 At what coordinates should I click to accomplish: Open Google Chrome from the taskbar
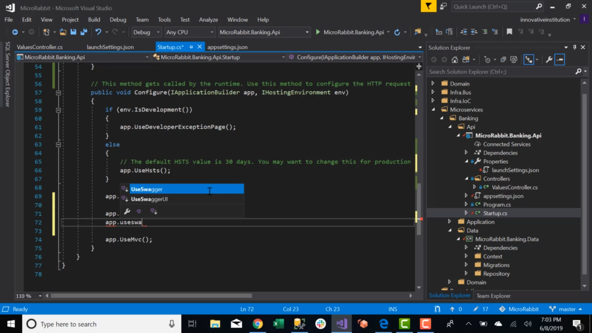click(258, 324)
